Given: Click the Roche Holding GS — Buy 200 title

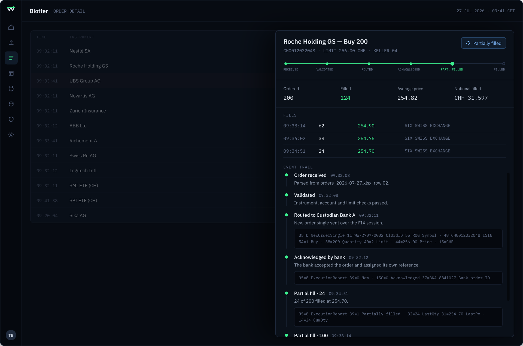Looking at the screenshot, I should [x=326, y=42].
